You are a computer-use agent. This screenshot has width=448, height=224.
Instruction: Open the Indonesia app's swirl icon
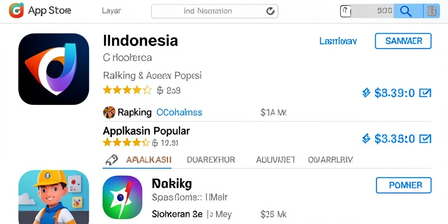(54, 69)
